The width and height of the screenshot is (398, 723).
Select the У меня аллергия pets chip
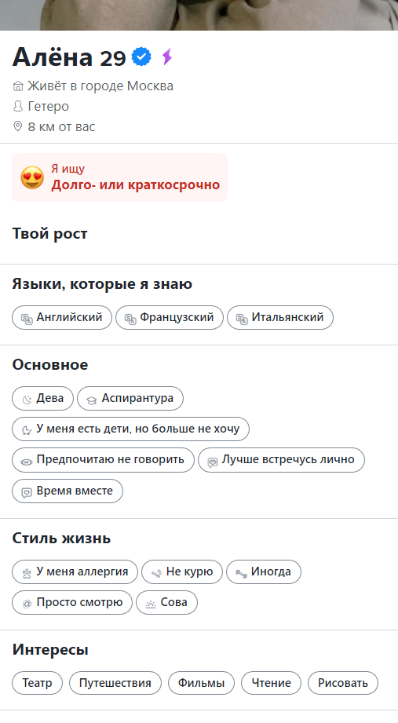click(x=75, y=571)
